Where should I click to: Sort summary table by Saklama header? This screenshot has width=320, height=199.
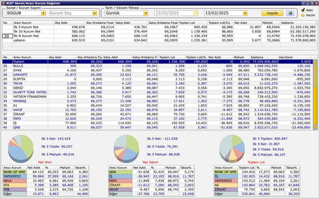tap(298, 23)
